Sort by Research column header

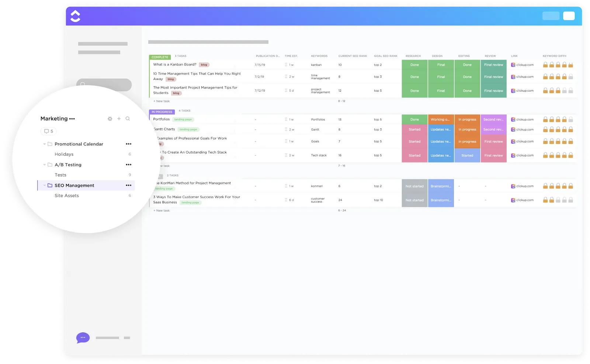[413, 56]
